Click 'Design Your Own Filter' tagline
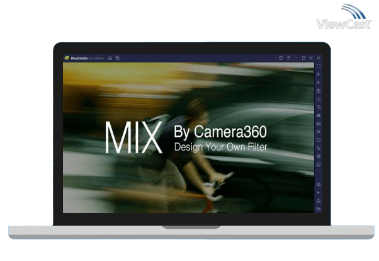 (x=220, y=147)
